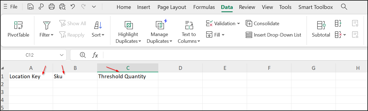This screenshot has height=111, width=368.
Task: Click the Search magnifier icon in menu bar
Action: tap(344, 7)
